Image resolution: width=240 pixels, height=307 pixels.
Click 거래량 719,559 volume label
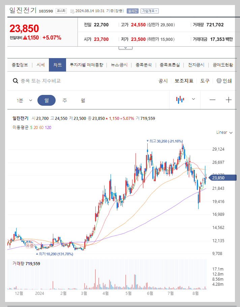pyautogui.click(x=26, y=263)
